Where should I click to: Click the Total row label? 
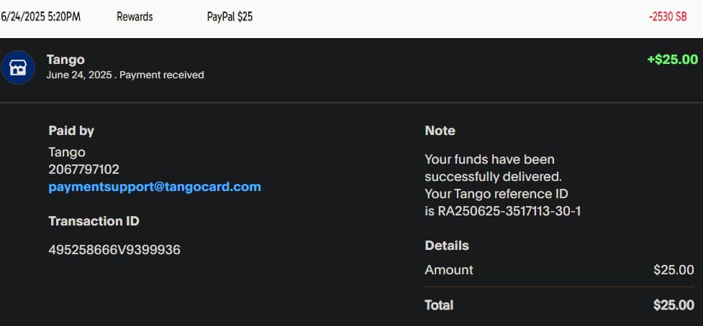tap(439, 305)
